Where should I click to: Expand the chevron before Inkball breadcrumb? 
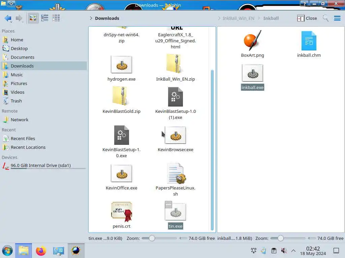pyautogui.click(x=259, y=18)
